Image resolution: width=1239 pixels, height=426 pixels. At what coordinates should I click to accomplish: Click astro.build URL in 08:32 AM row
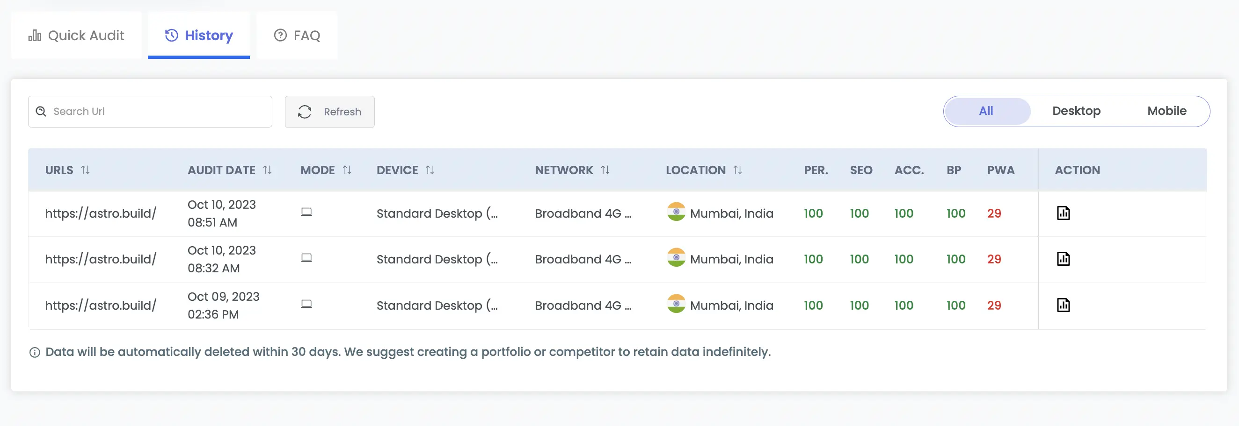(x=101, y=259)
